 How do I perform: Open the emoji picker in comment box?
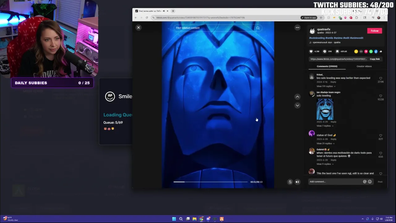(369, 181)
